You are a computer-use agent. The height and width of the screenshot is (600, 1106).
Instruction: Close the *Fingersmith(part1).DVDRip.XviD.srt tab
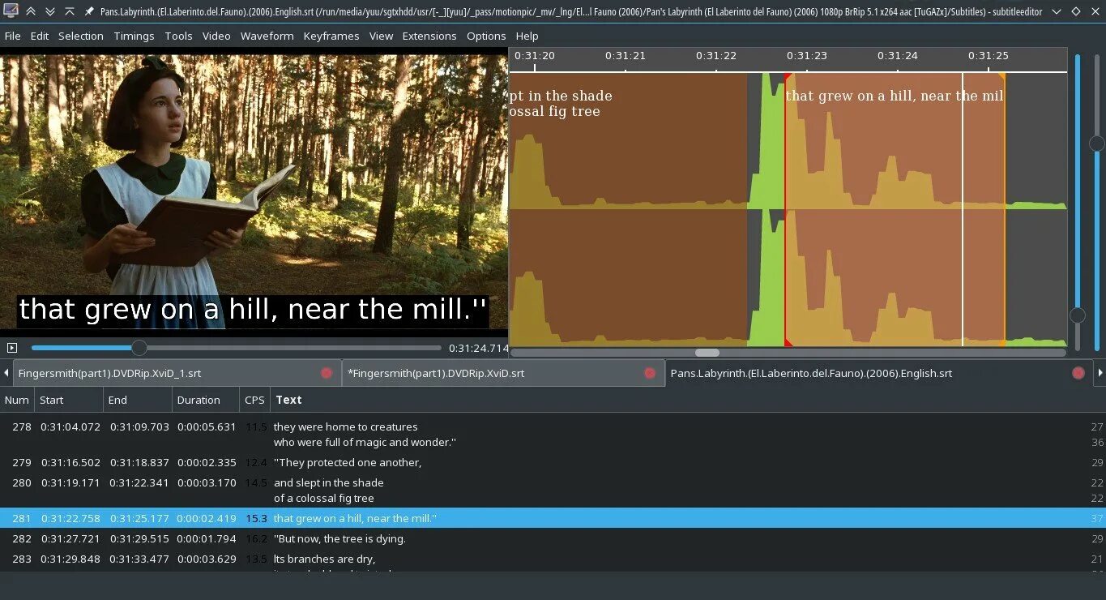(650, 373)
